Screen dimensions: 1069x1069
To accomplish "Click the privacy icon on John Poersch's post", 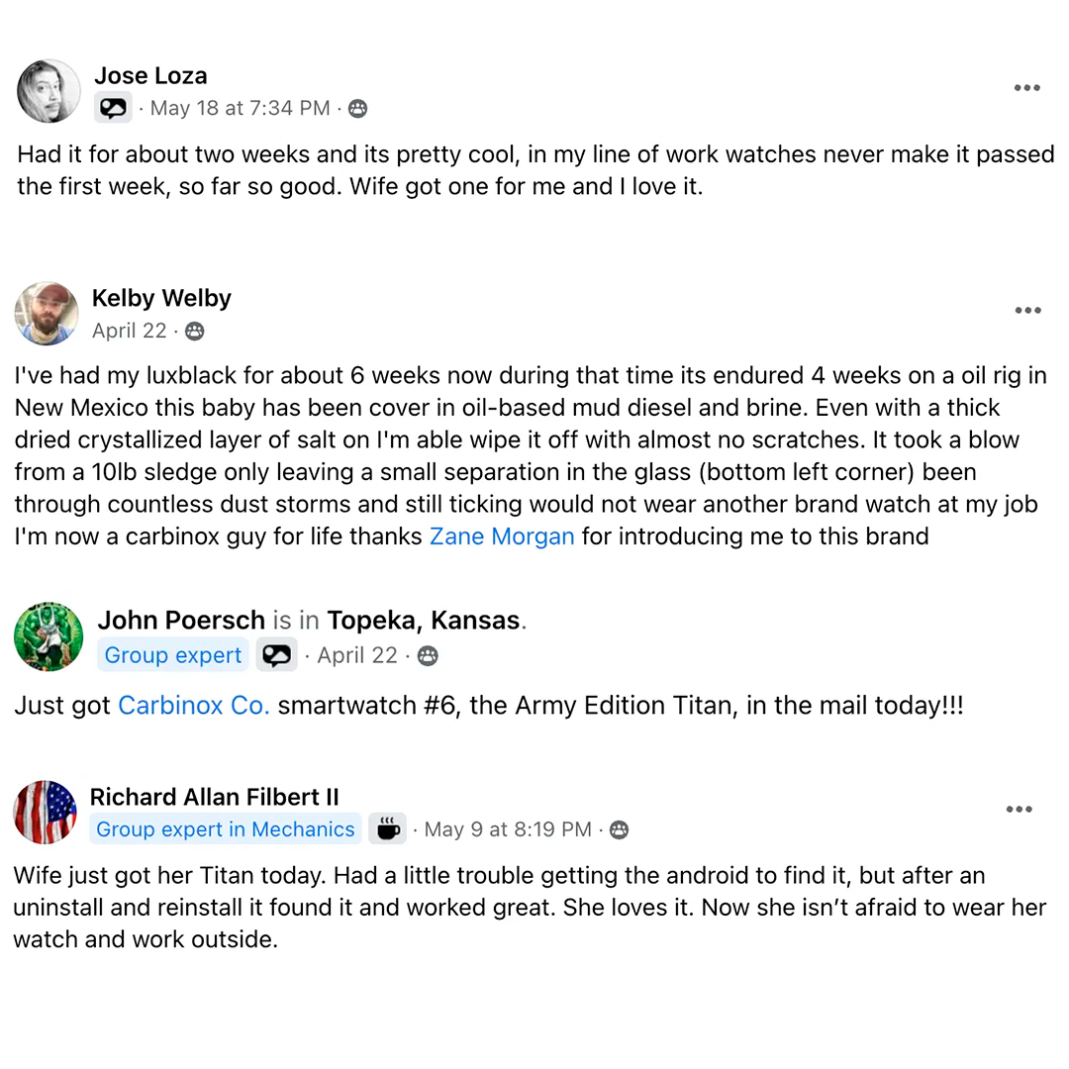I will tap(428, 655).
